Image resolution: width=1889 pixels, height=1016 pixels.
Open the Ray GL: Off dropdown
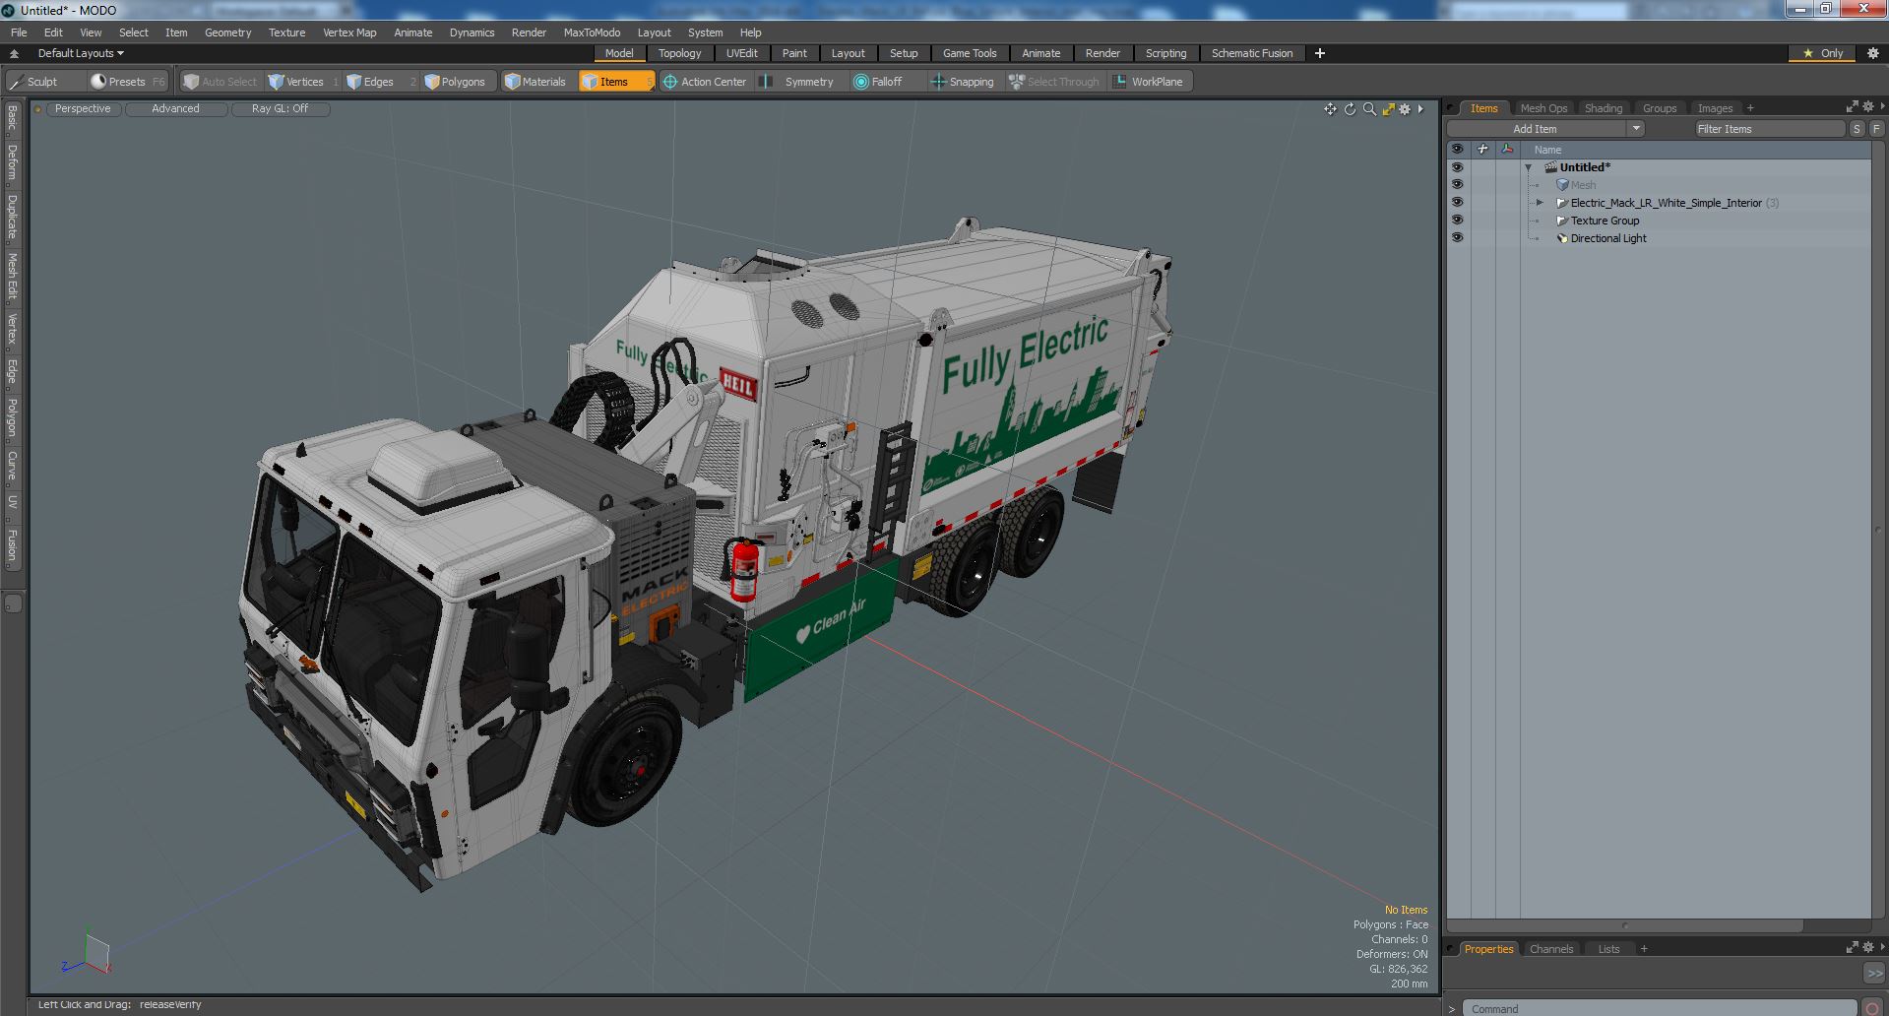(x=280, y=109)
